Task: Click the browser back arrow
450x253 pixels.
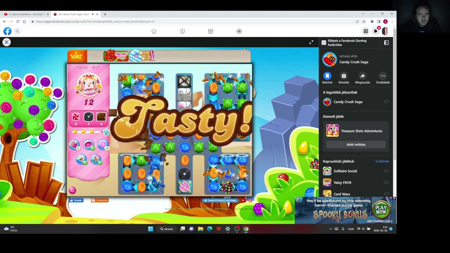Action: pos(4,21)
